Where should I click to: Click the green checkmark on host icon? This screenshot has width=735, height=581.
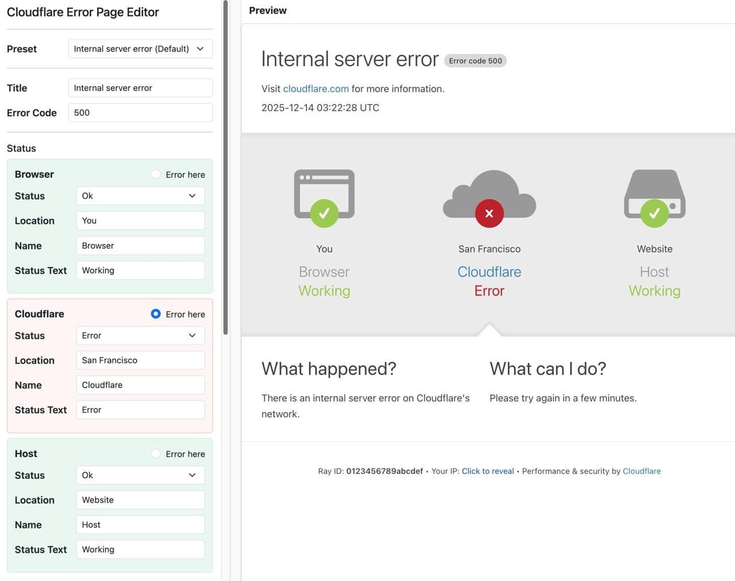[654, 214]
